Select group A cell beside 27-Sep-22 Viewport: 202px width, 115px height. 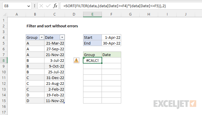(35, 49)
